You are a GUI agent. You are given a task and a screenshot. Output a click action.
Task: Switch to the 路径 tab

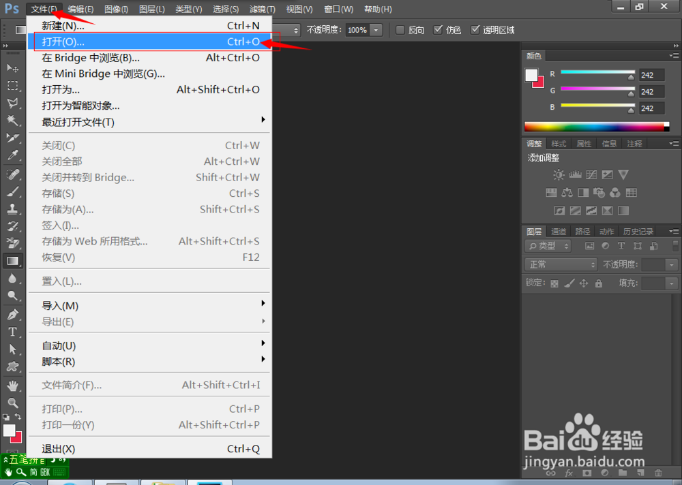(x=582, y=232)
